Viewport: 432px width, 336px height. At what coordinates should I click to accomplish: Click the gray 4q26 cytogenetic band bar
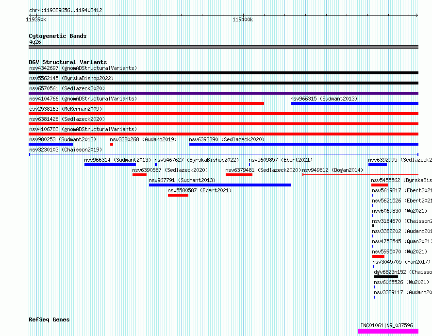click(x=223, y=47)
